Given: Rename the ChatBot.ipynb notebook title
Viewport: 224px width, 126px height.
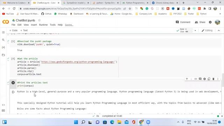Looking at the screenshot, I should (x=26, y=20).
